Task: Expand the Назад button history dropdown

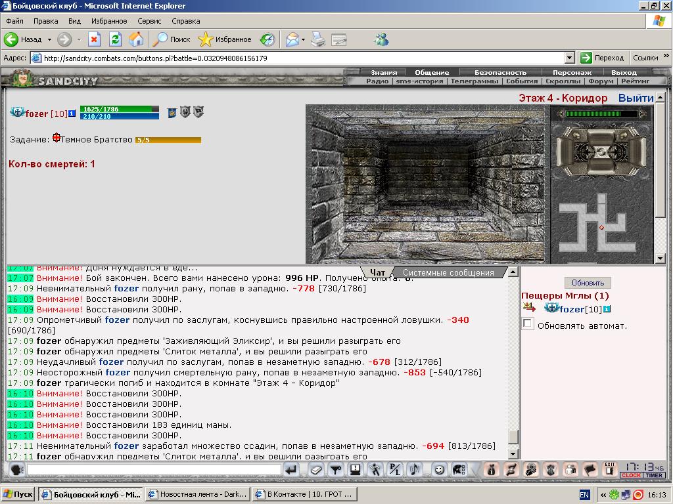Action: [x=49, y=39]
